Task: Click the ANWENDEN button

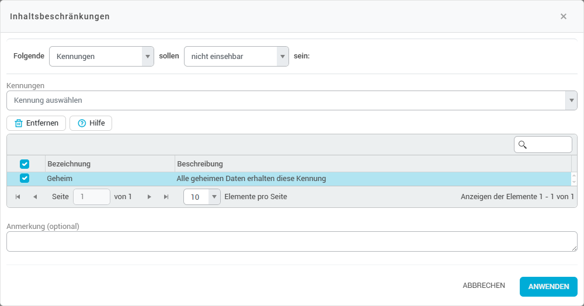Action: (x=548, y=286)
